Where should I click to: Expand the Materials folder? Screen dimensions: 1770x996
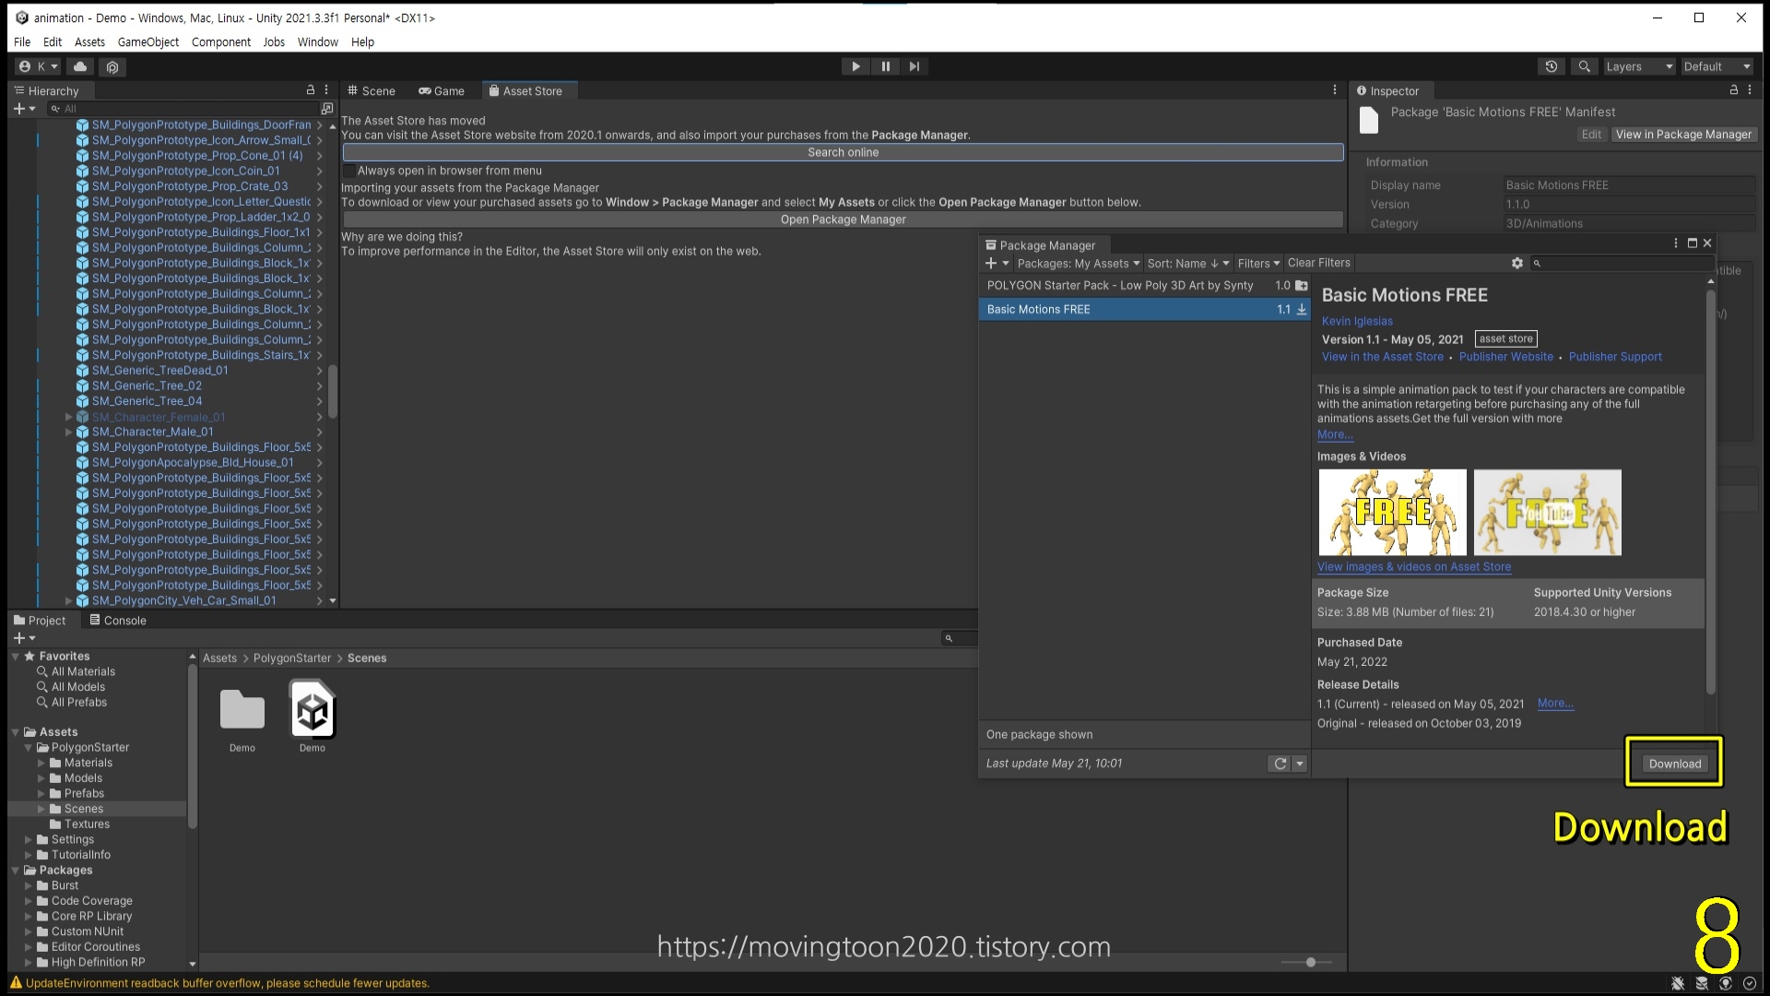(x=41, y=764)
